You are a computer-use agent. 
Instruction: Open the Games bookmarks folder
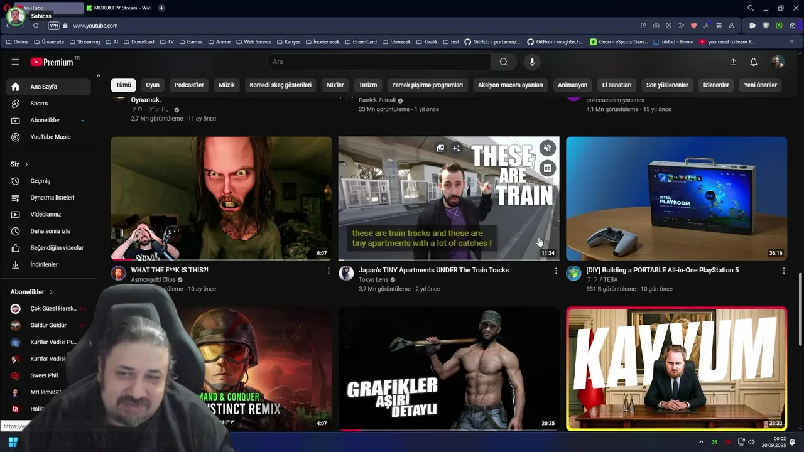[190, 42]
